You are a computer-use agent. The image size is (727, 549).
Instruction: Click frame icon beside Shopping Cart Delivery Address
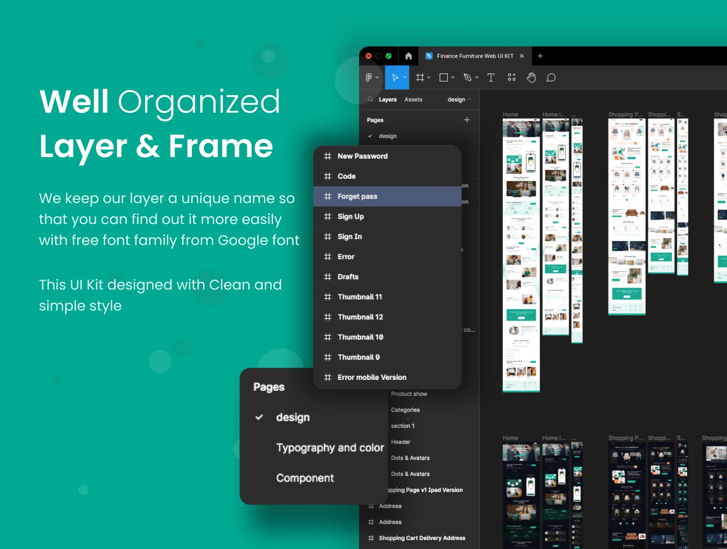click(371, 538)
